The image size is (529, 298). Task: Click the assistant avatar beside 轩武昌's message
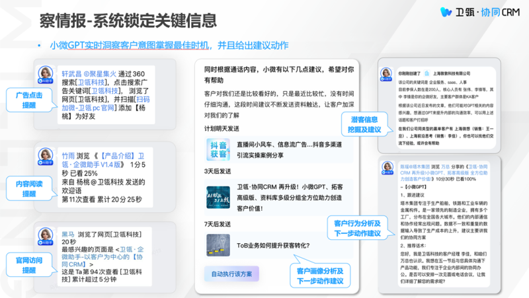[46, 73]
